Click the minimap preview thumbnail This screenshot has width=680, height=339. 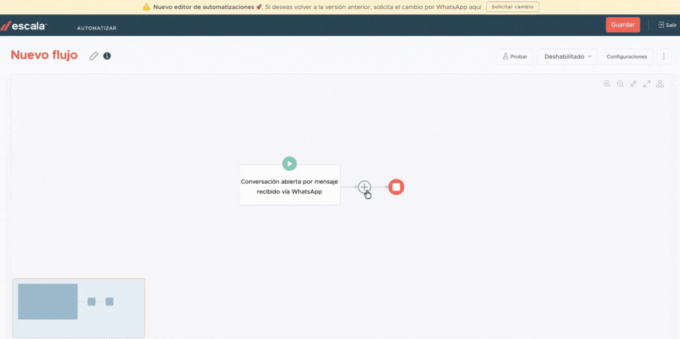coord(79,307)
